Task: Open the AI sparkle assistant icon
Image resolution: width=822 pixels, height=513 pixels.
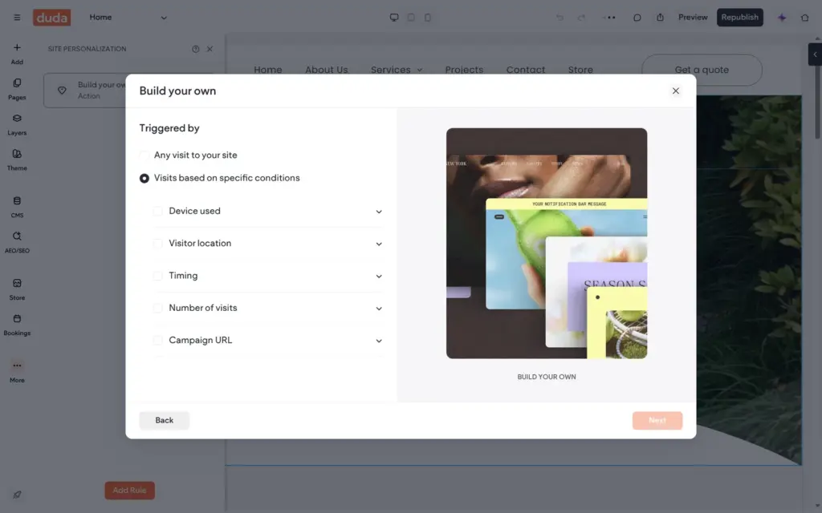Action: pyautogui.click(x=782, y=18)
